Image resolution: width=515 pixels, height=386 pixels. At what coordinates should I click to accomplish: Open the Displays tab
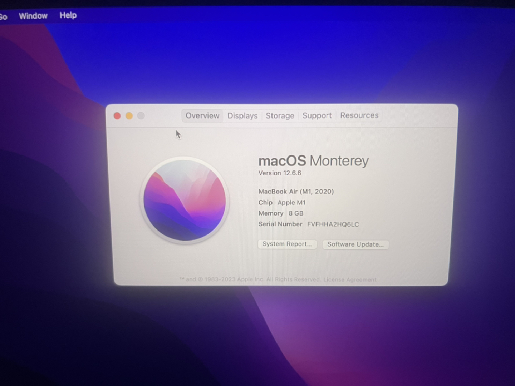pyautogui.click(x=242, y=116)
